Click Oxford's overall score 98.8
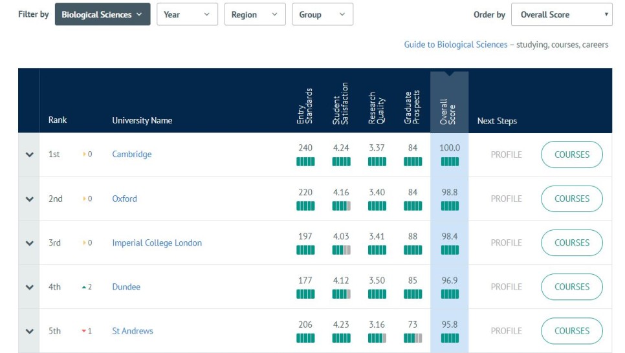Image resolution: width=625 pixels, height=353 pixels. (x=450, y=192)
